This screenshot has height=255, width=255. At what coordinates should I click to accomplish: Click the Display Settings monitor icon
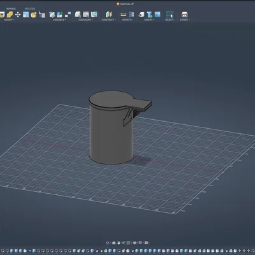[135, 243]
